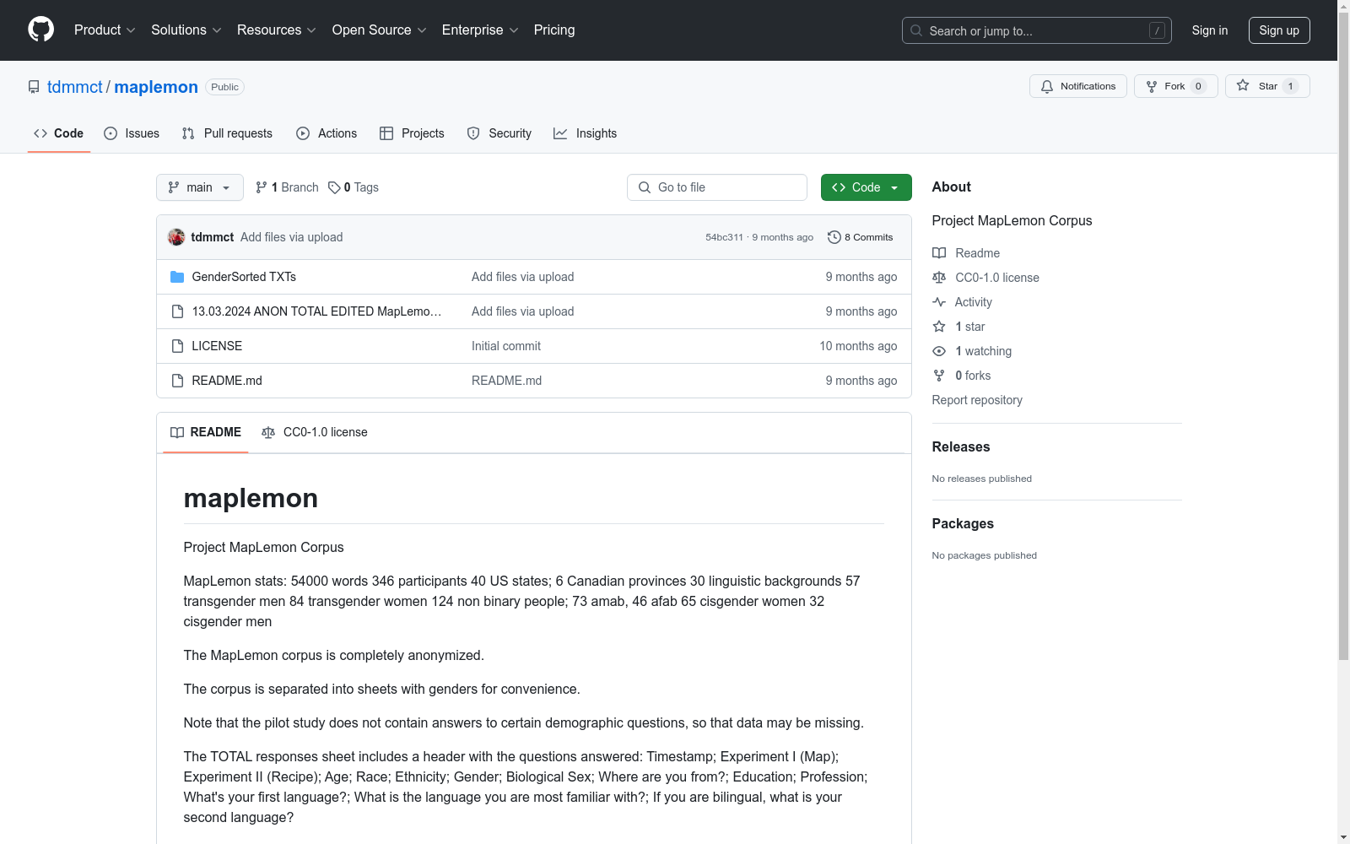This screenshot has height=844, width=1350.
Task: Open the GenderSorted TXTs folder
Action: tap(244, 277)
